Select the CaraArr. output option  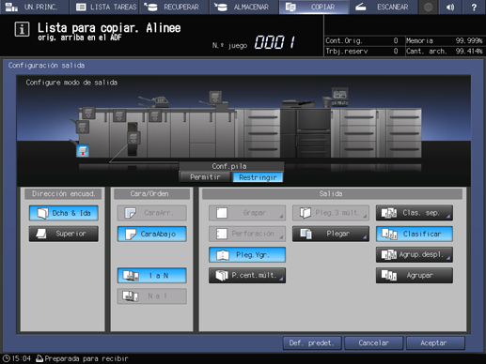point(152,213)
